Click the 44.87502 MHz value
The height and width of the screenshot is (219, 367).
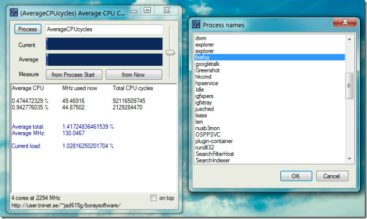74,107
